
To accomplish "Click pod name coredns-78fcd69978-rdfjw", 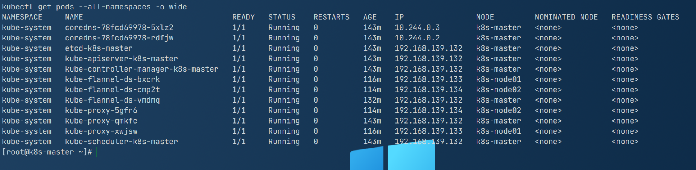I will point(119,38).
